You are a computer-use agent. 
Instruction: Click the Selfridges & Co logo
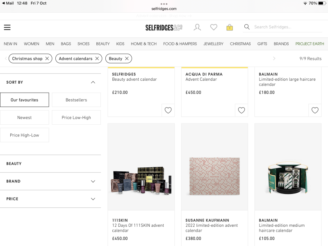pos(164,27)
